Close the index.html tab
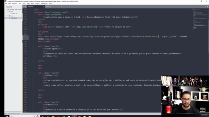 pos(43,6)
